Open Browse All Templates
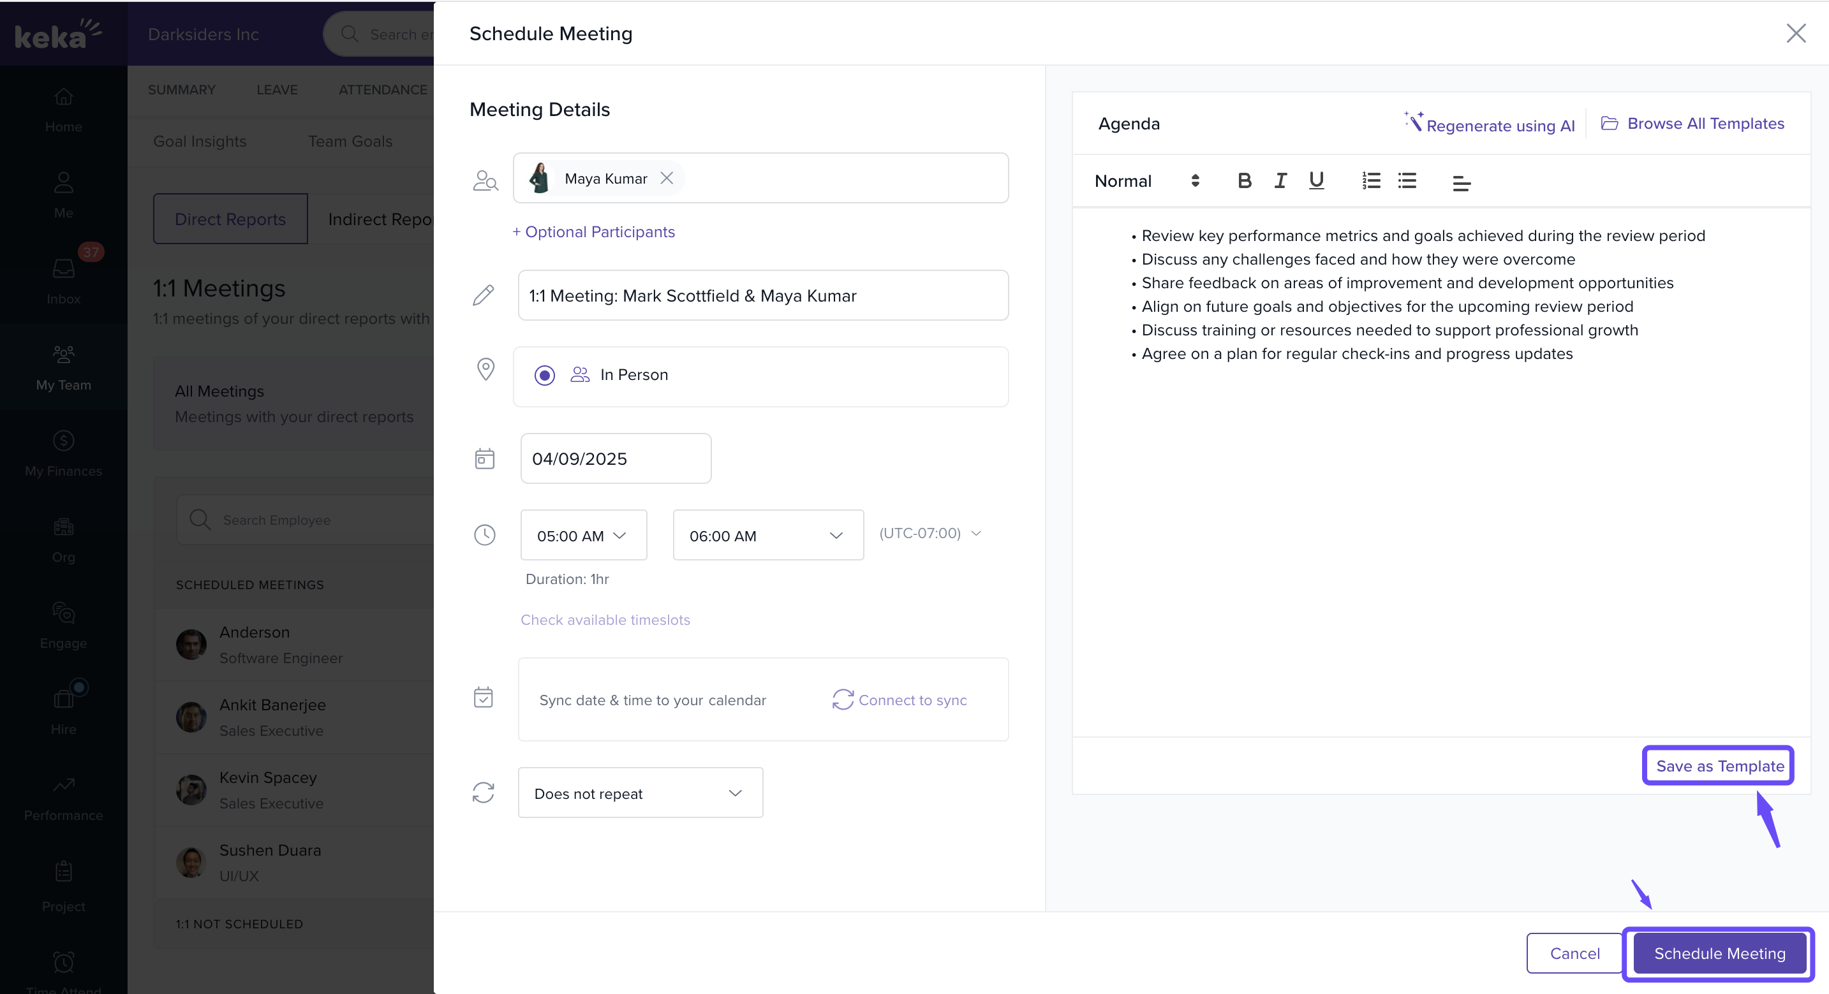1829x994 pixels. click(x=1692, y=124)
